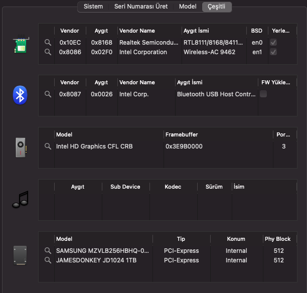The image size is (307, 293).
Task: Select the Phy Block column header
Action: (277, 239)
